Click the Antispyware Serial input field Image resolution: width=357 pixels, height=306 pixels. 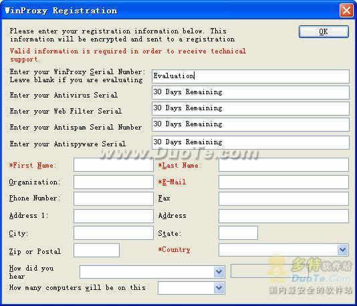(251, 142)
